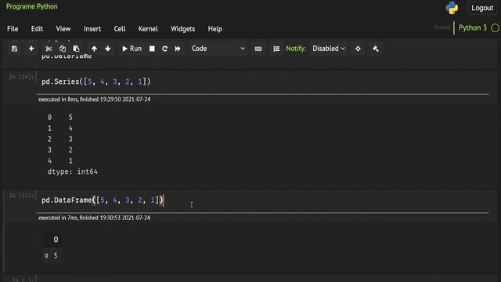
Task: Open the Cell menu
Action: pos(120,29)
